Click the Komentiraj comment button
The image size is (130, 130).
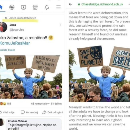click(x=29, y=112)
